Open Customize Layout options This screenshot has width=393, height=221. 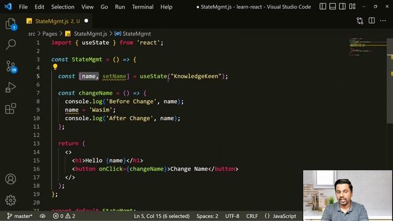click(x=352, y=7)
